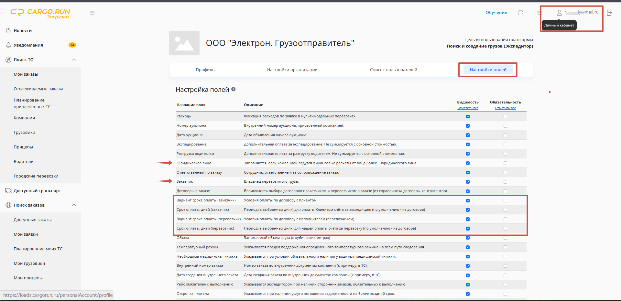621x301 pixels.
Task: Open Городские перевозки in sidebar
Action: coord(36,176)
